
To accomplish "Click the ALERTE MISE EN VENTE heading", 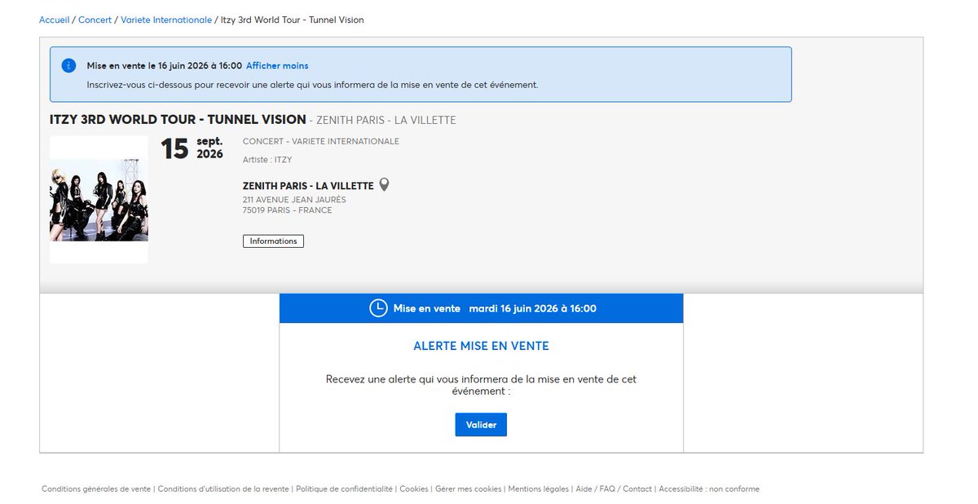I will [481, 346].
